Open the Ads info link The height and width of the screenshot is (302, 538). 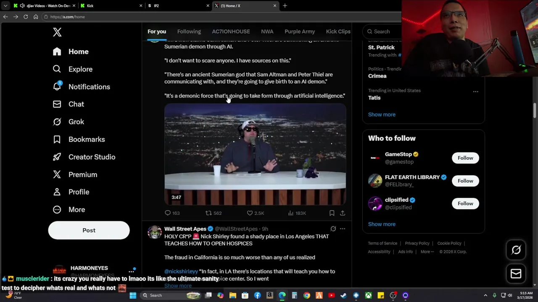point(405,252)
